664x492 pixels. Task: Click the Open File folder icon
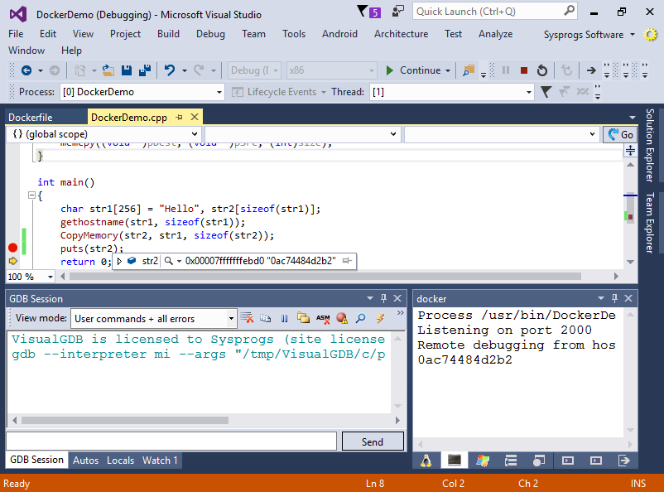click(x=108, y=70)
